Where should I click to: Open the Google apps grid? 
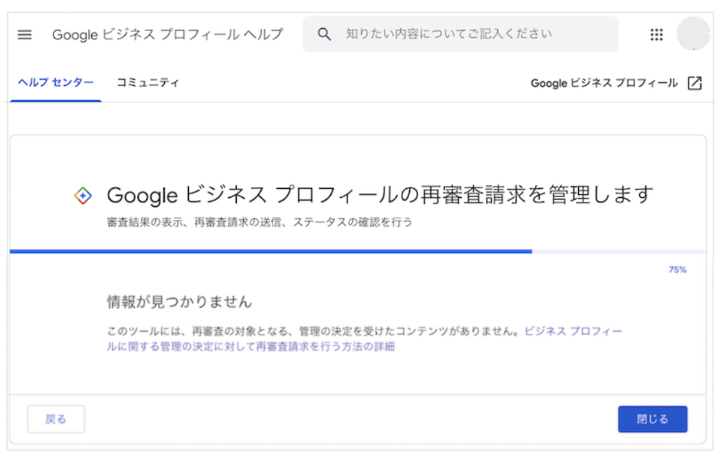pyautogui.click(x=656, y=34)
